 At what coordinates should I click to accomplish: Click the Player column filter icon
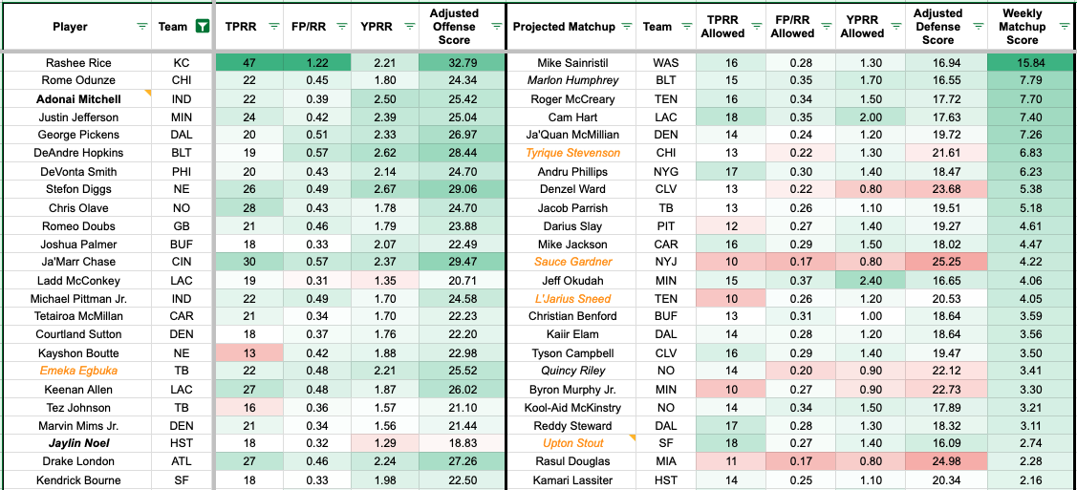click(x=142, y=27)
